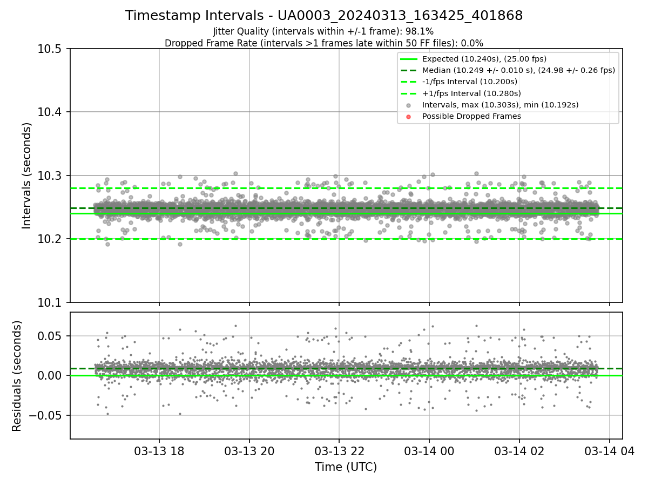This screenshot has height=486, width=648.
Task: Select the 'Jitter Quality' subtitle line showing 98.1%
Action: pyautogui.click(x=323, y=32)
